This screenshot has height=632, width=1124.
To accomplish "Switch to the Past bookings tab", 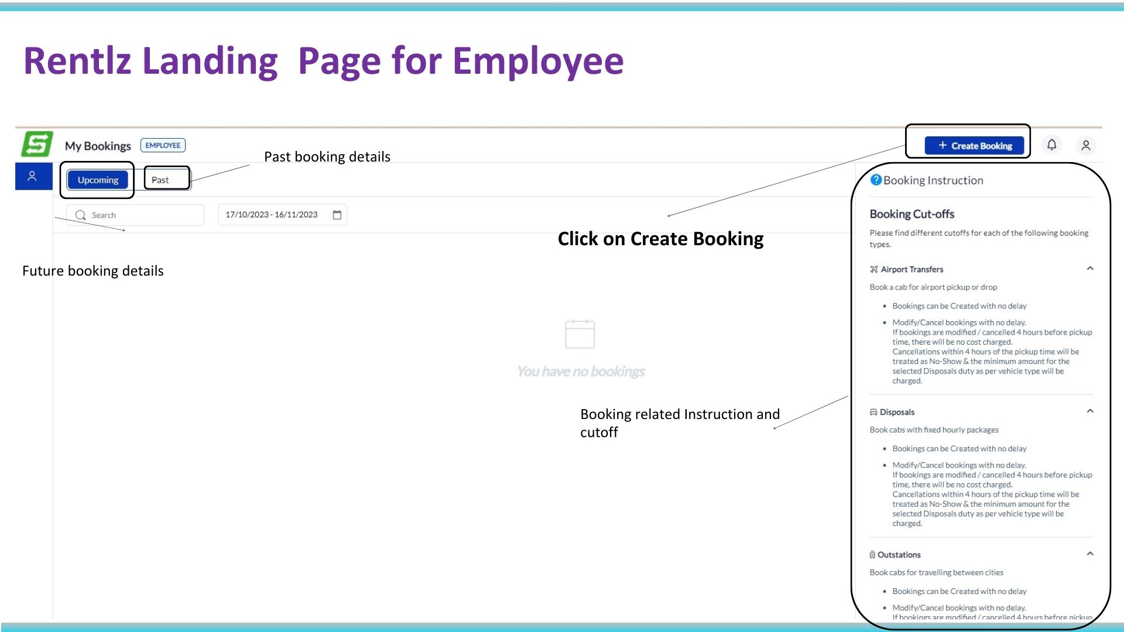I will click(x=160, y=180).
